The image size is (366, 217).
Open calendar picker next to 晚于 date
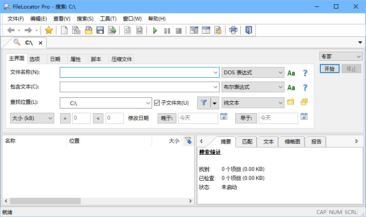[224, 117]
